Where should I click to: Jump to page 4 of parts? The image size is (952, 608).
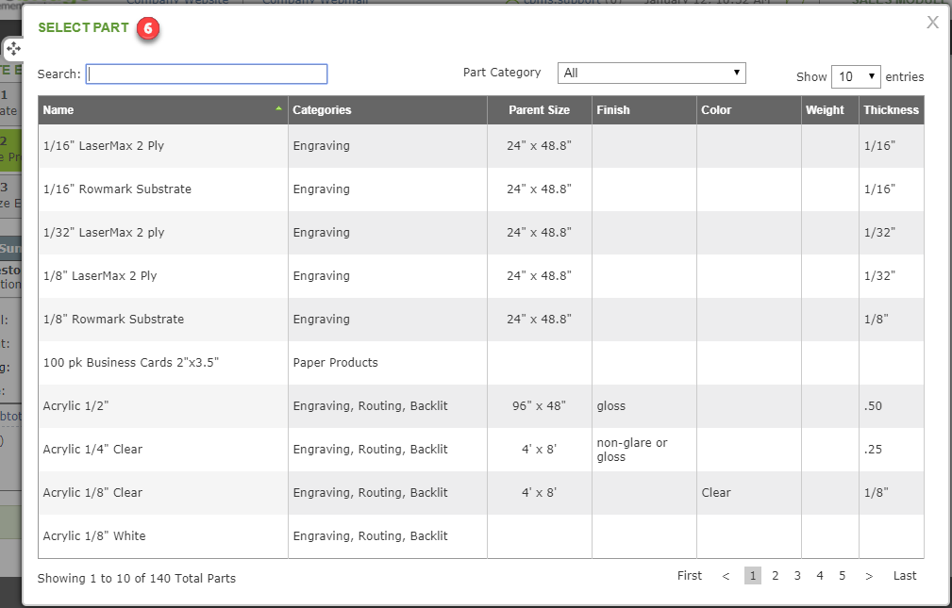[x=820, y=575]
